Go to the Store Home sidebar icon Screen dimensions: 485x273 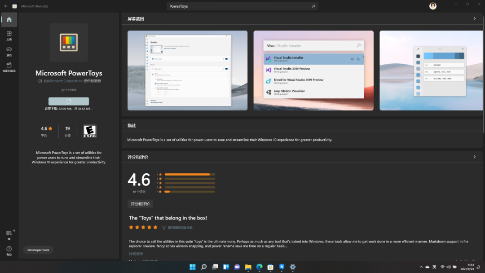(9, 20)
